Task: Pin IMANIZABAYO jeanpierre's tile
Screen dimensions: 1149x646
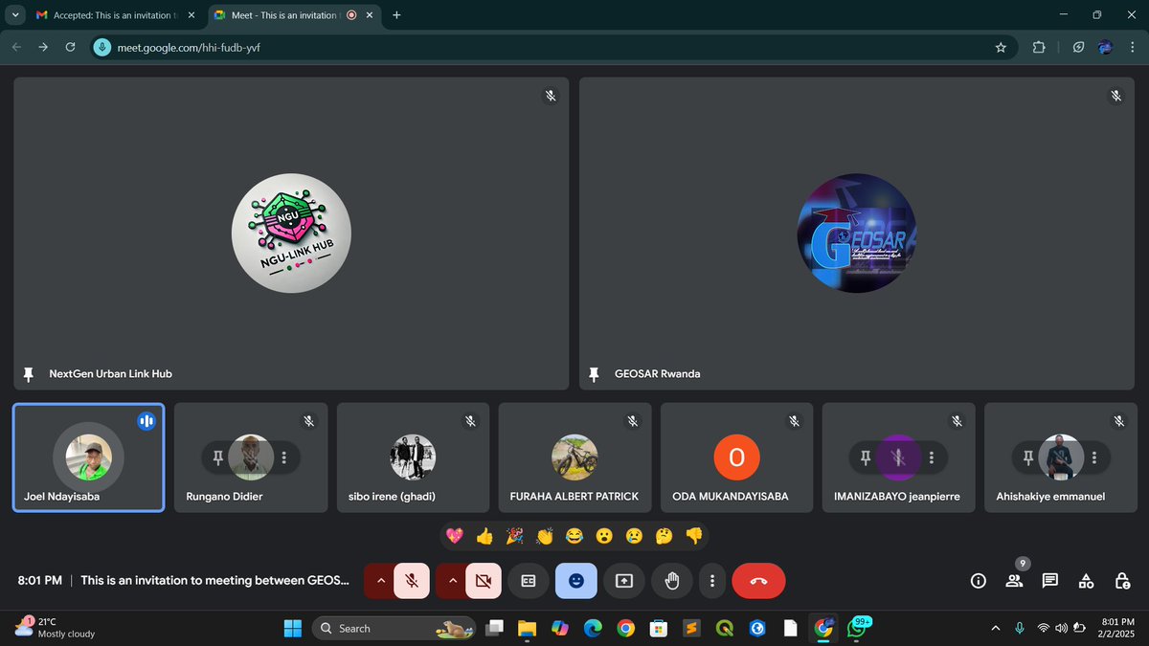Action: coord(866,457)
